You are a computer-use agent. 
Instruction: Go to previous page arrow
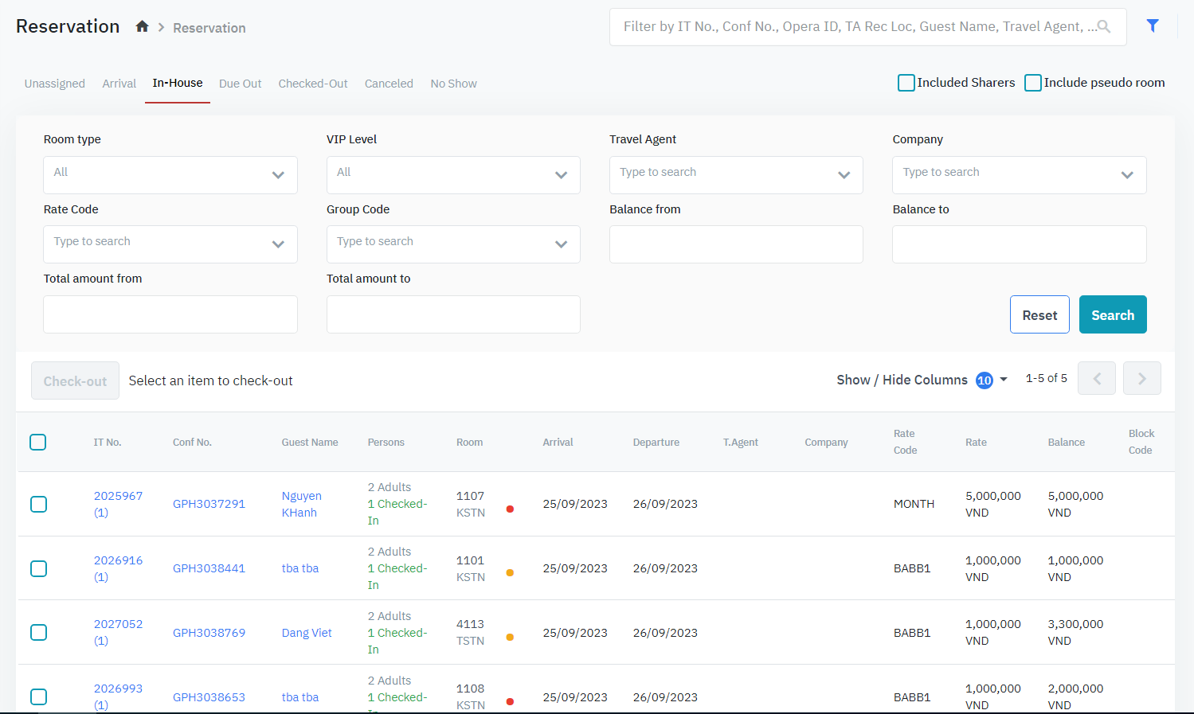click(x=1096, y=378)
